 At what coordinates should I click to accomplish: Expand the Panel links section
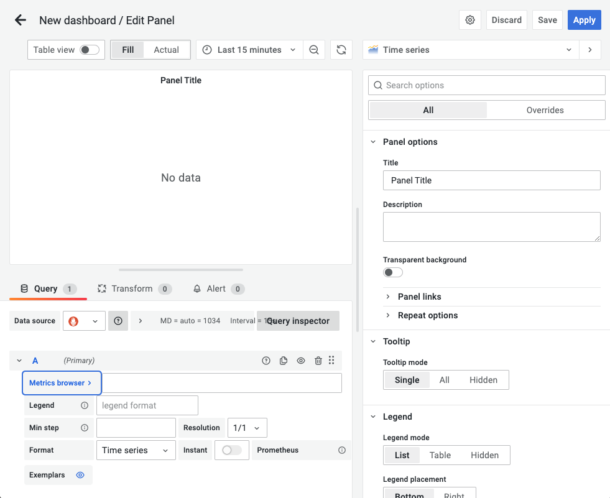pos(388,297)
